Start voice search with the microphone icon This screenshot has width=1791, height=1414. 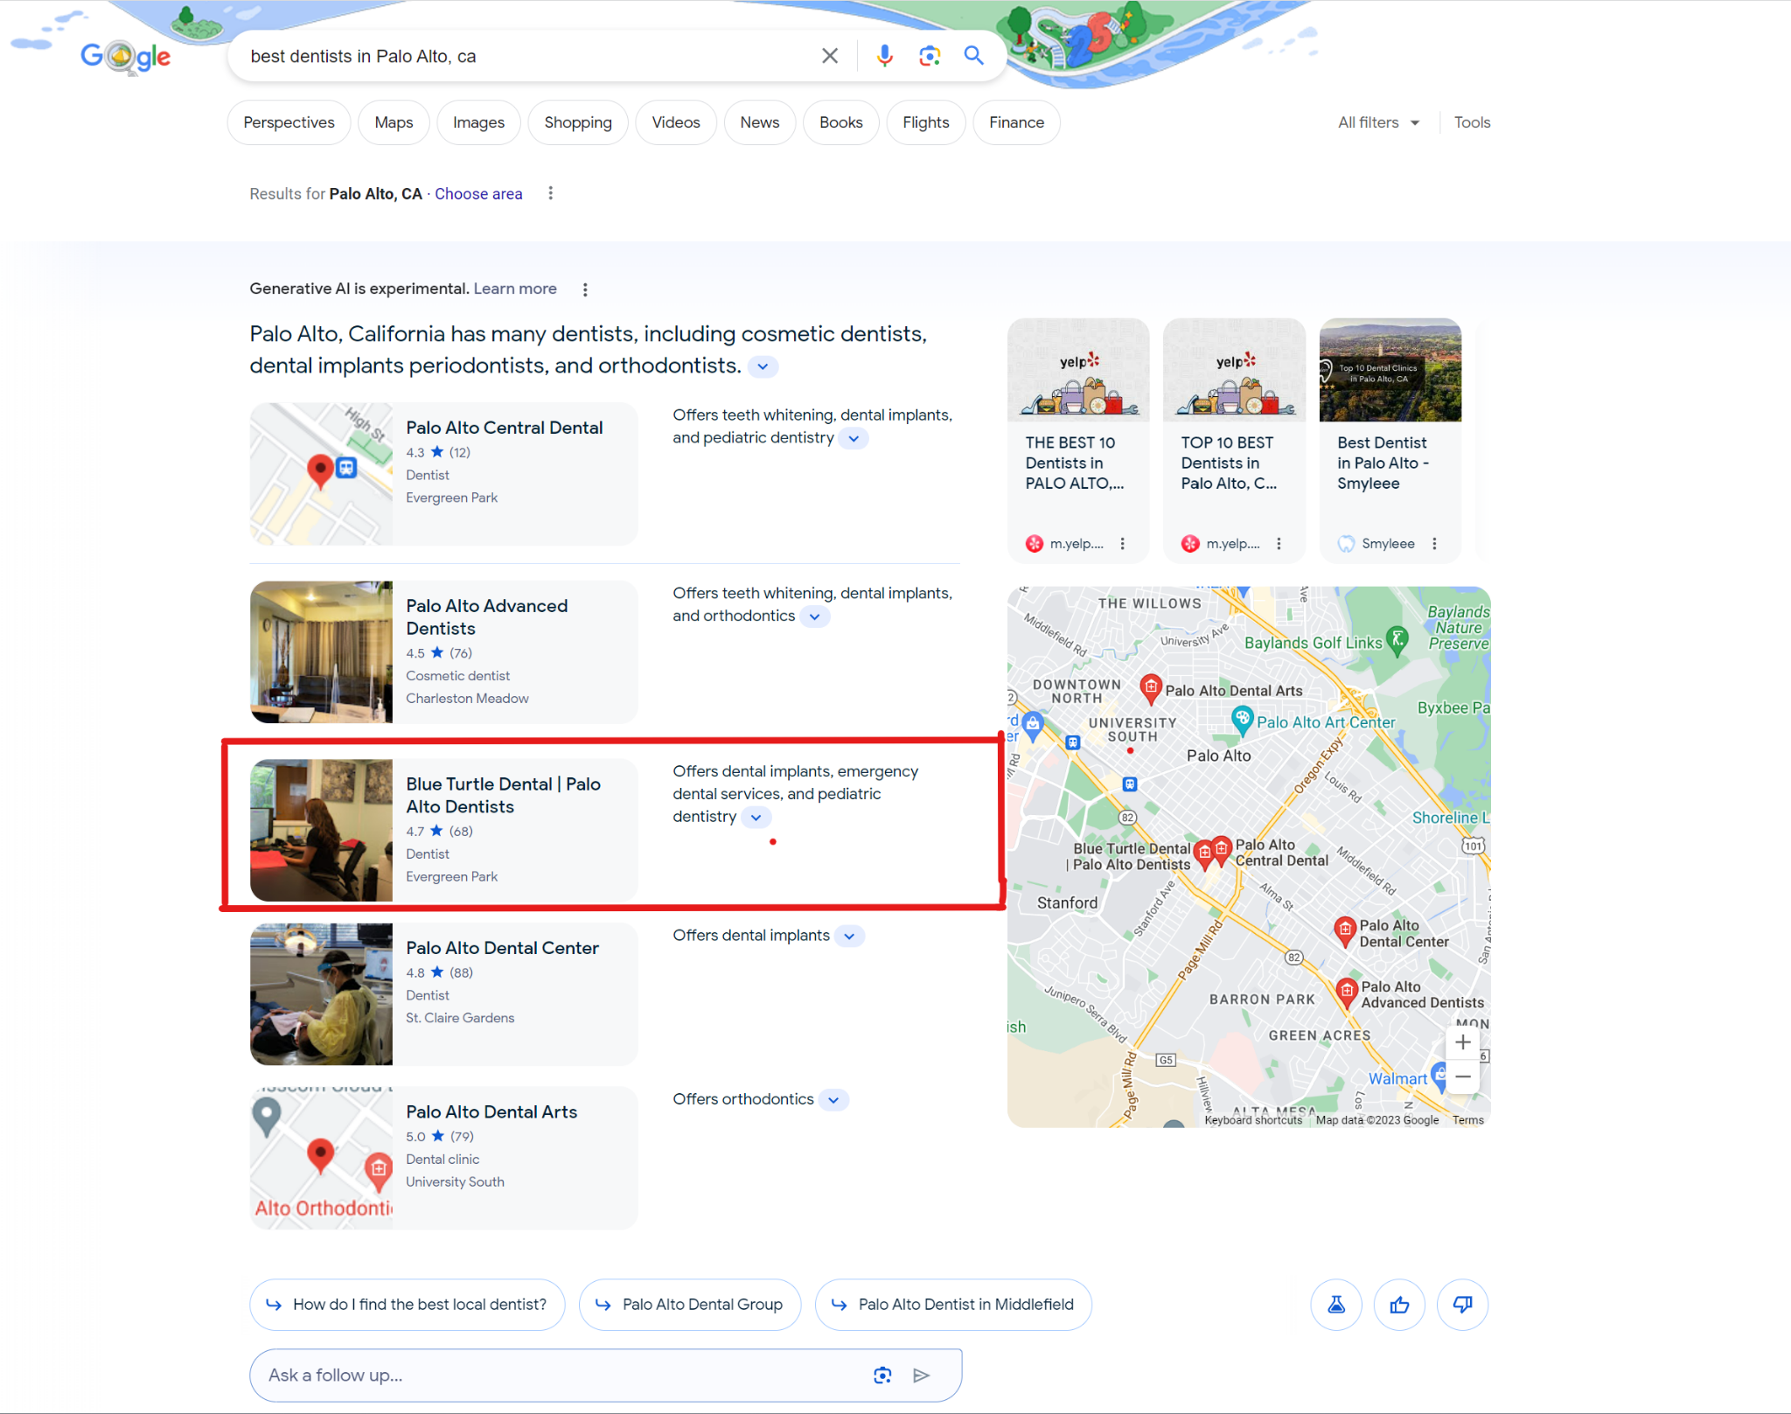[885, 56]
